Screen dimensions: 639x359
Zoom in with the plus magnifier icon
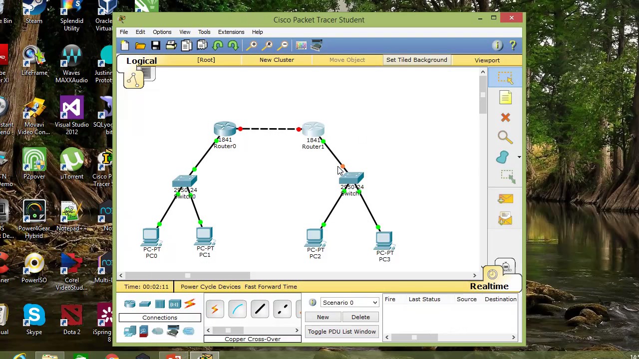coord(252,46)
